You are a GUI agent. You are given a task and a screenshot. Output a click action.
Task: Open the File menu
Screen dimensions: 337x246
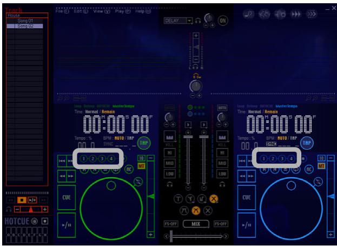(62, 11)
